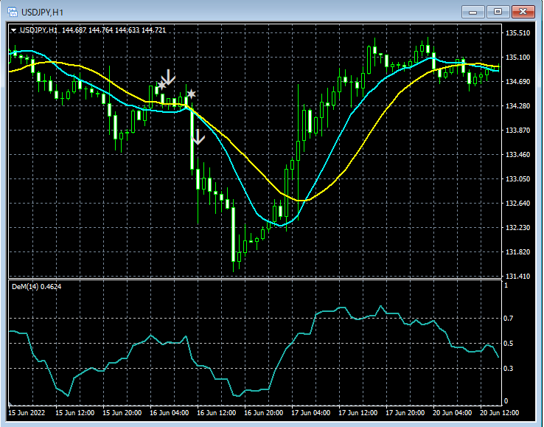The image size is (544, 427).
Task: Open the triangle dropdown beside USDJPY,H1 label
Action: [13, 30]
